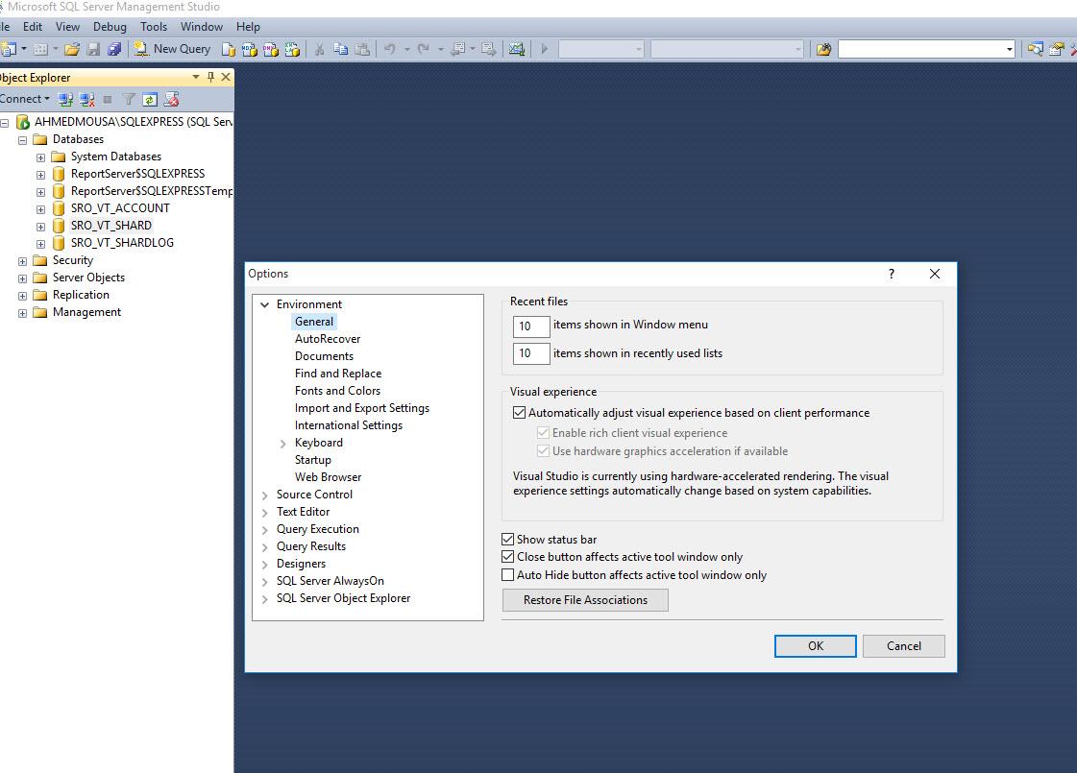This screenshot has height=773, width=1077.
Task: Select the Startup options page
Action: click(x=312, y=460)
